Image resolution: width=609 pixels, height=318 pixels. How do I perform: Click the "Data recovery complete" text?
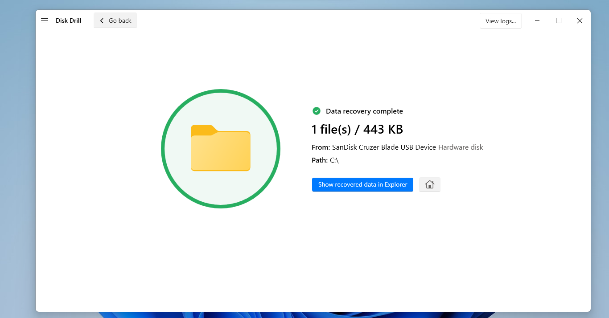click(364, 111)
